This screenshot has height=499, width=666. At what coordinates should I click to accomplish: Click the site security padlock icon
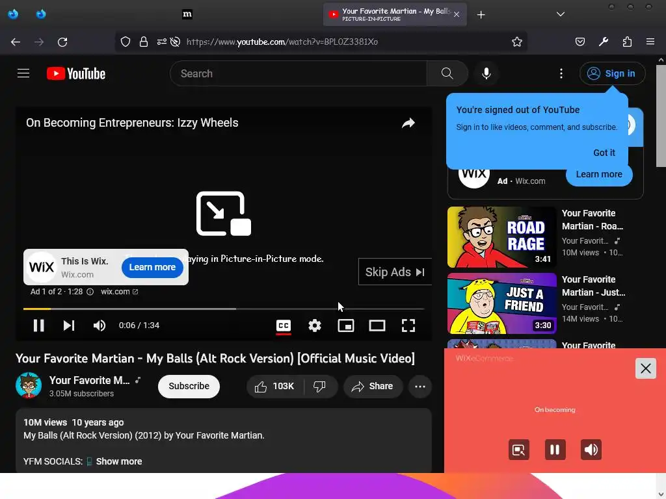144,42
